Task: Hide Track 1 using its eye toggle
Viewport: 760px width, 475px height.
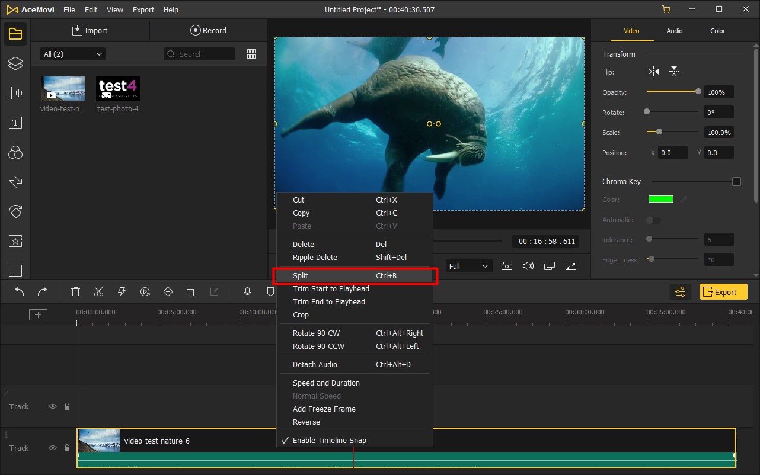Action: (x=53, y=448)
